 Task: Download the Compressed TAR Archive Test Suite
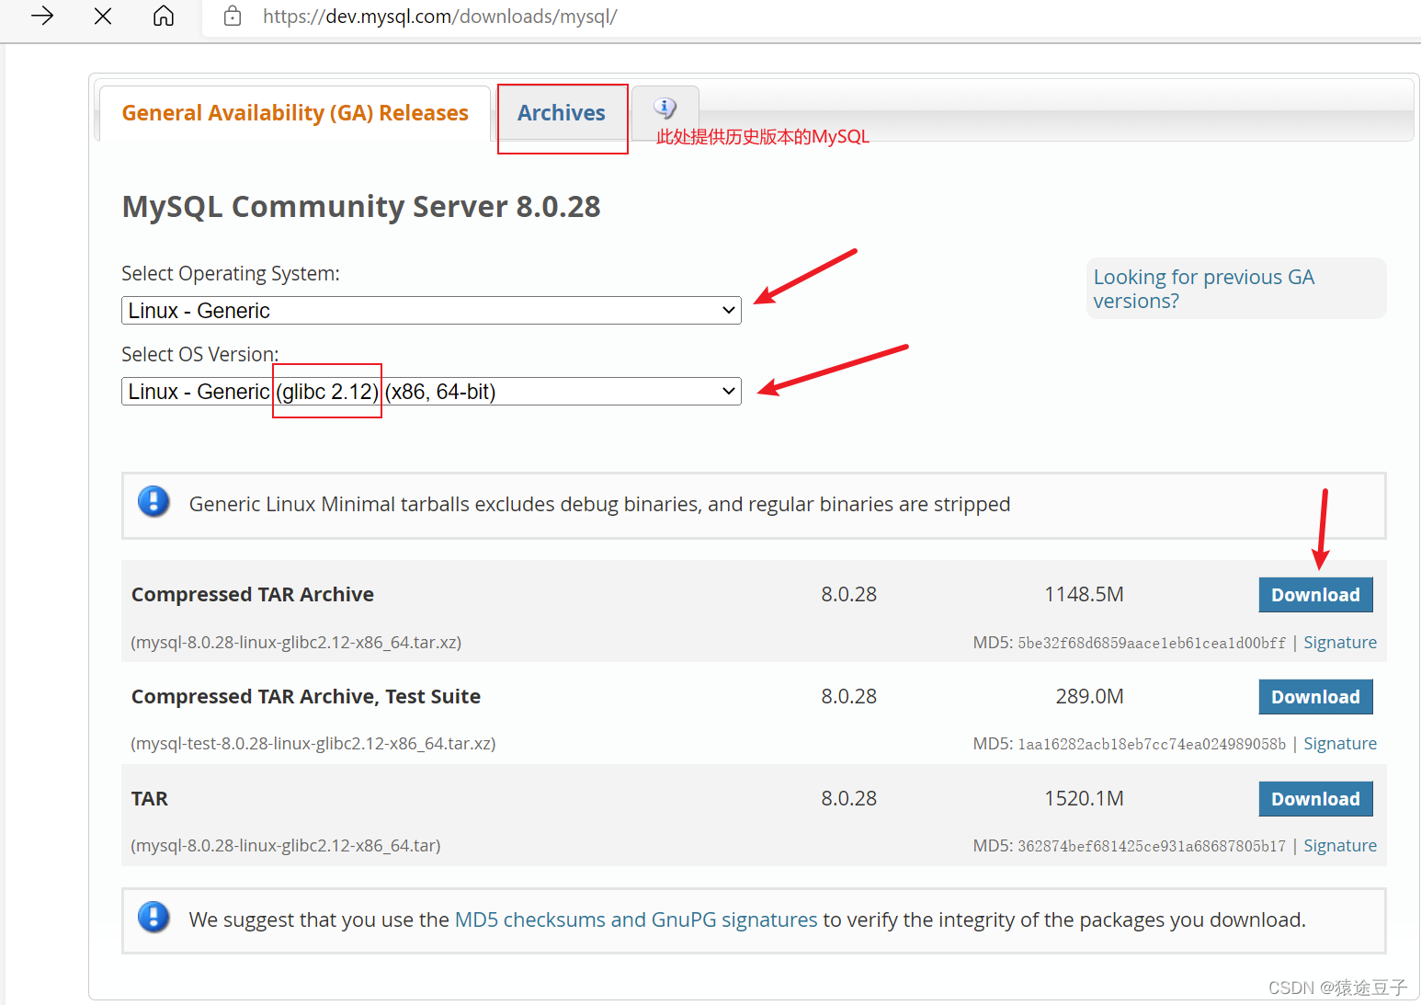[1315, 697]
